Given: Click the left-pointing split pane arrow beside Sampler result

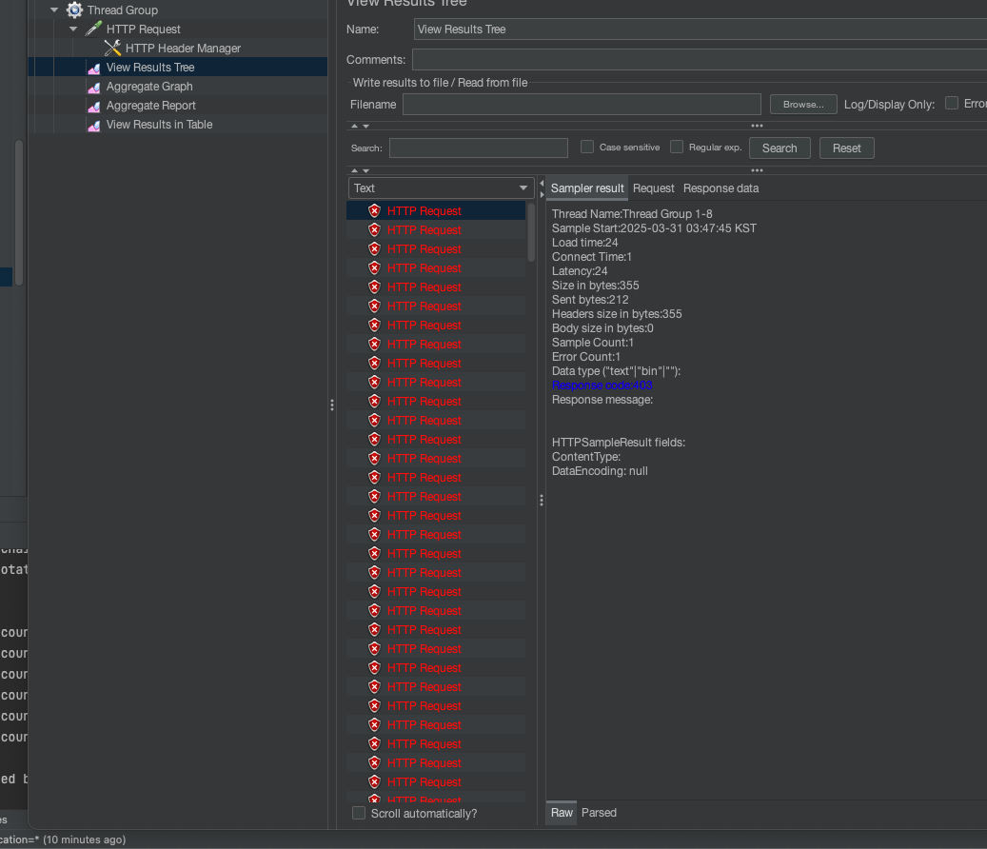Looking at the screenshot, I should [x=542, y=184].
